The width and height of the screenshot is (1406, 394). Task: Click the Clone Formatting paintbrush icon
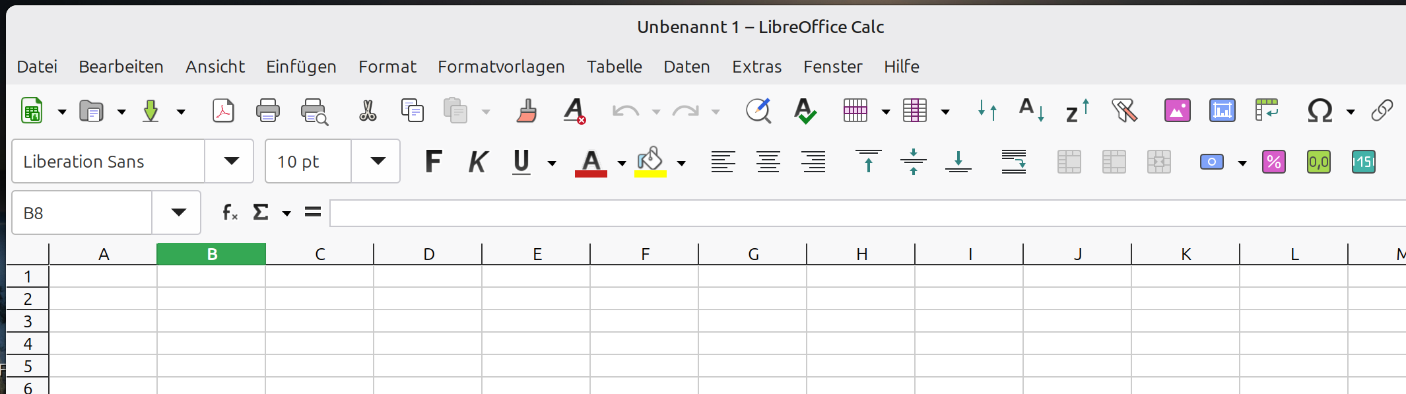pyautogui.click(x=526, y=111)
